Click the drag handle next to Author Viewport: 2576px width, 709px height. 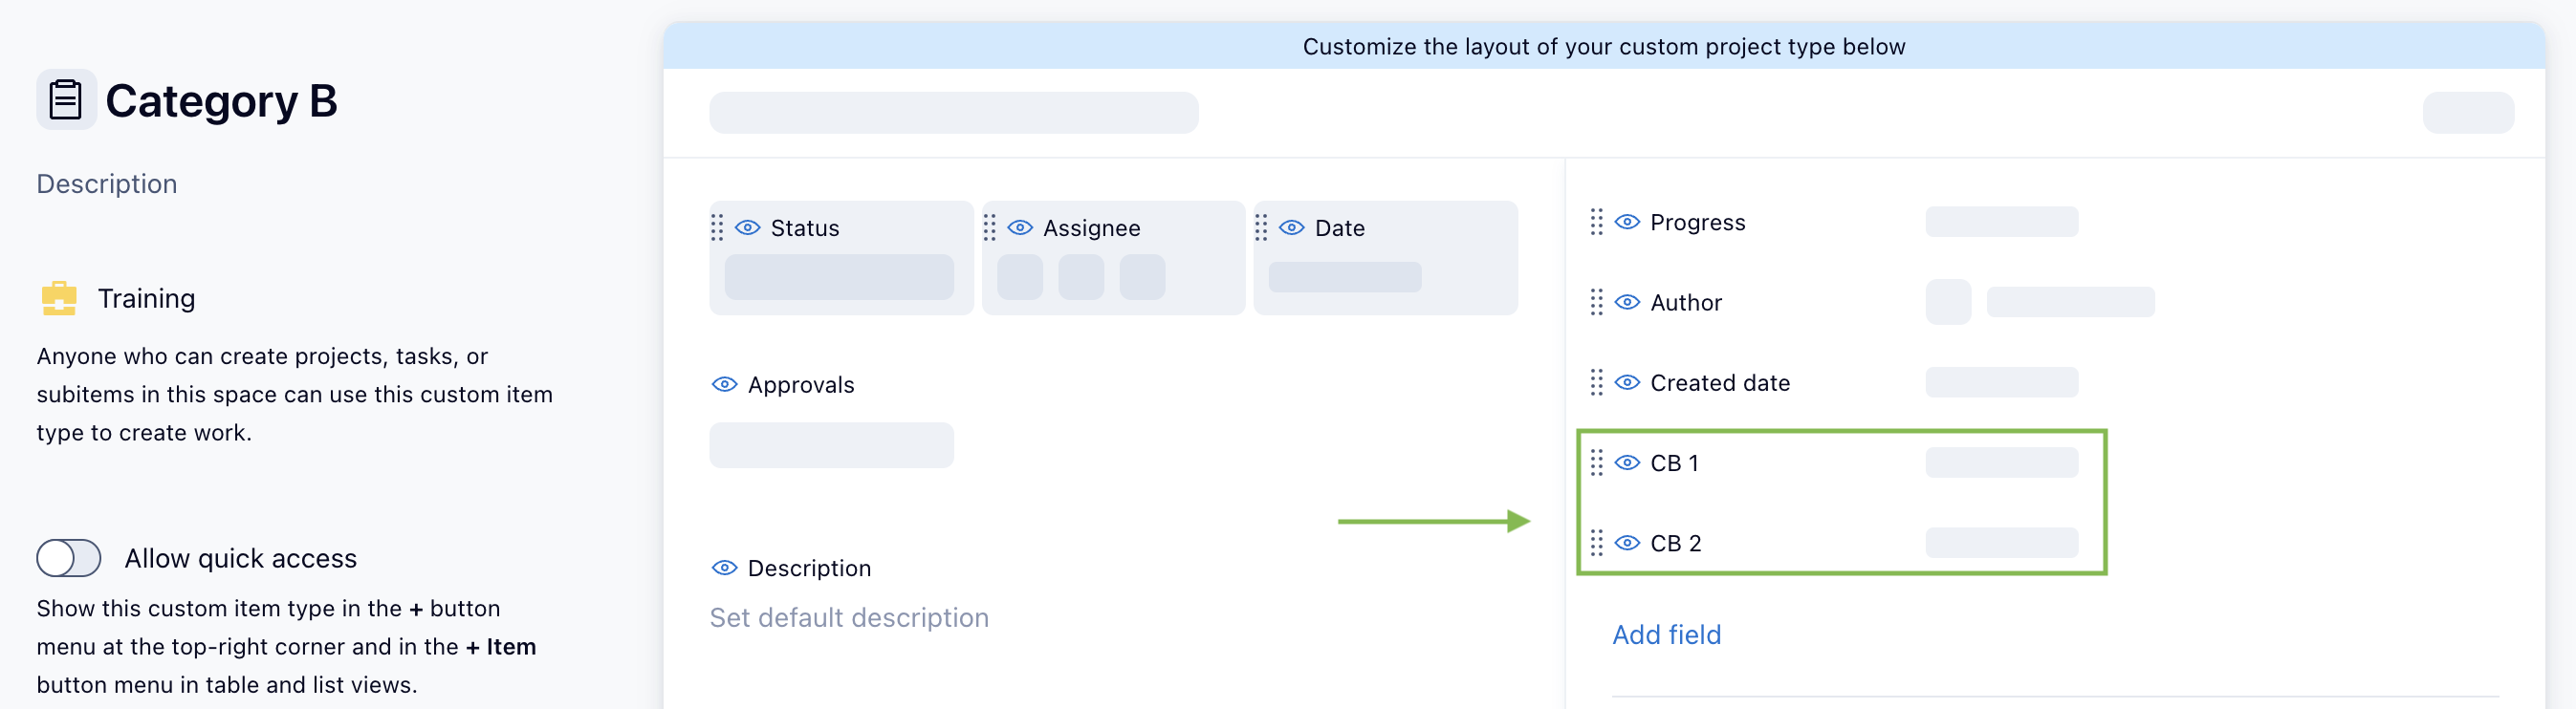pos(1596,302)
